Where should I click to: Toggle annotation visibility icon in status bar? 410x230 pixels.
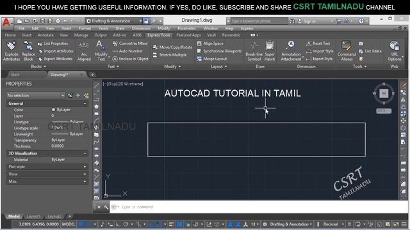(x=231, y=224)
